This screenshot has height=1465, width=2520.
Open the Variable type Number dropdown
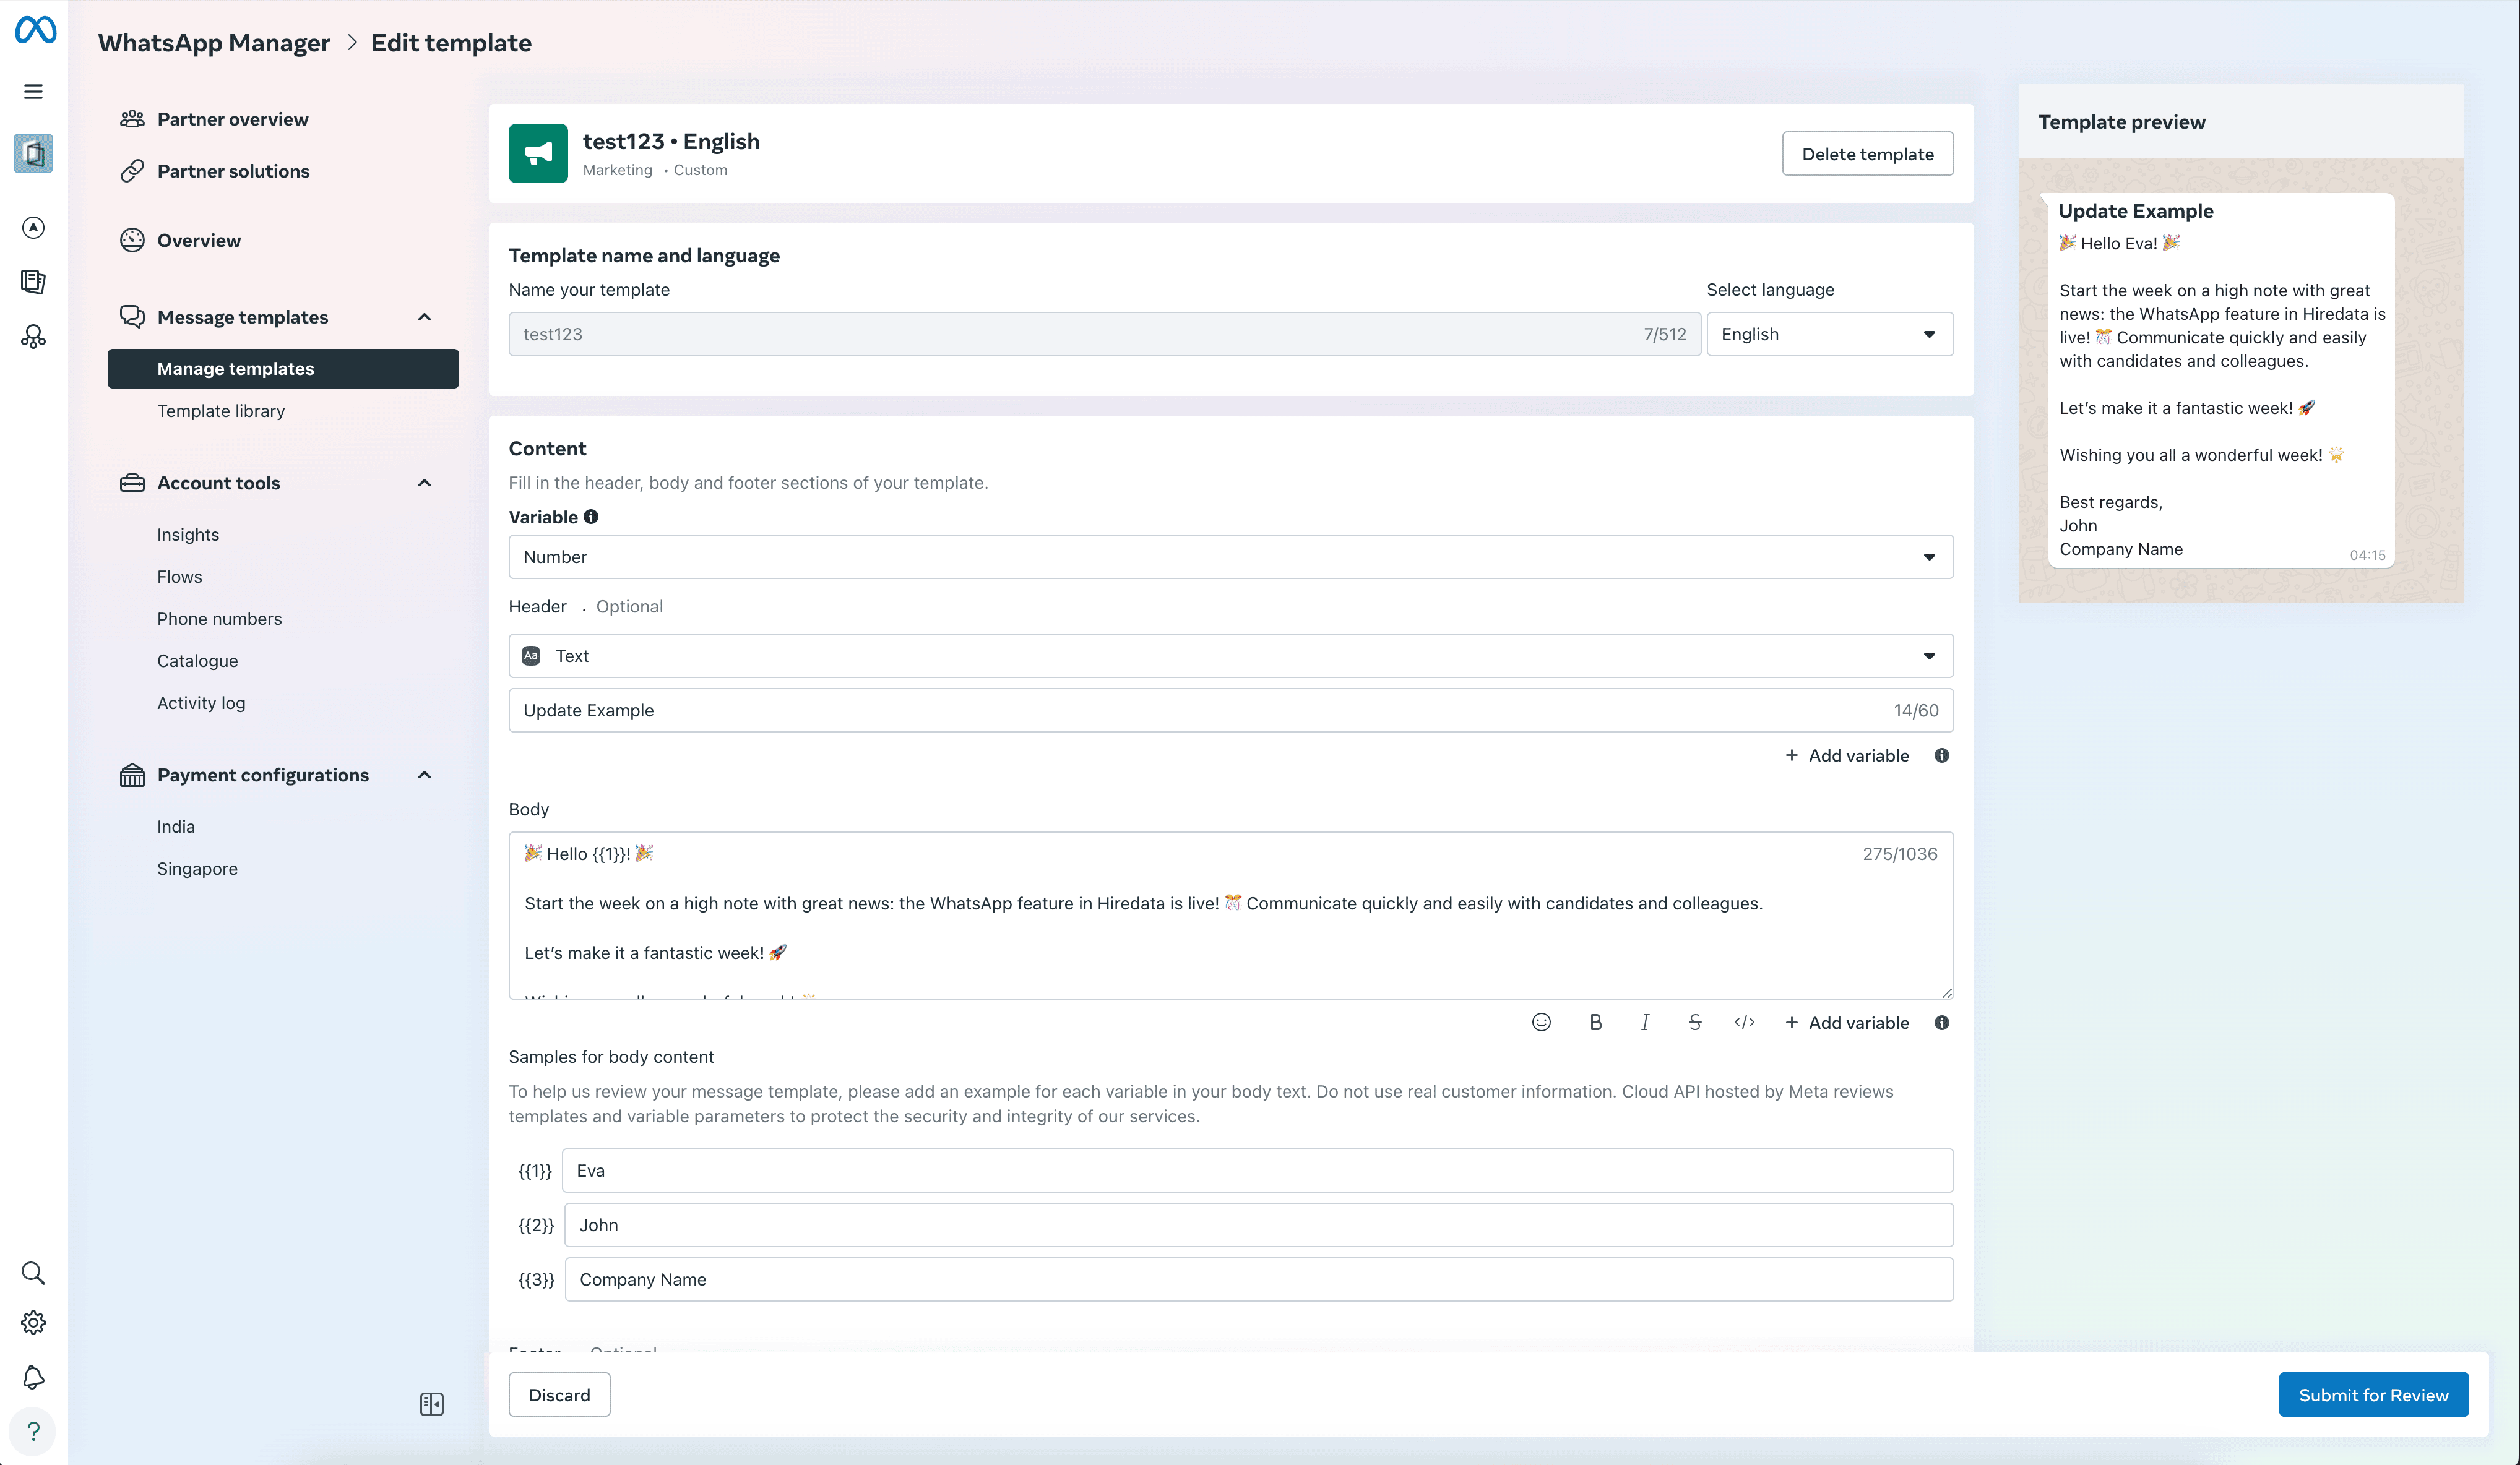1230,557
